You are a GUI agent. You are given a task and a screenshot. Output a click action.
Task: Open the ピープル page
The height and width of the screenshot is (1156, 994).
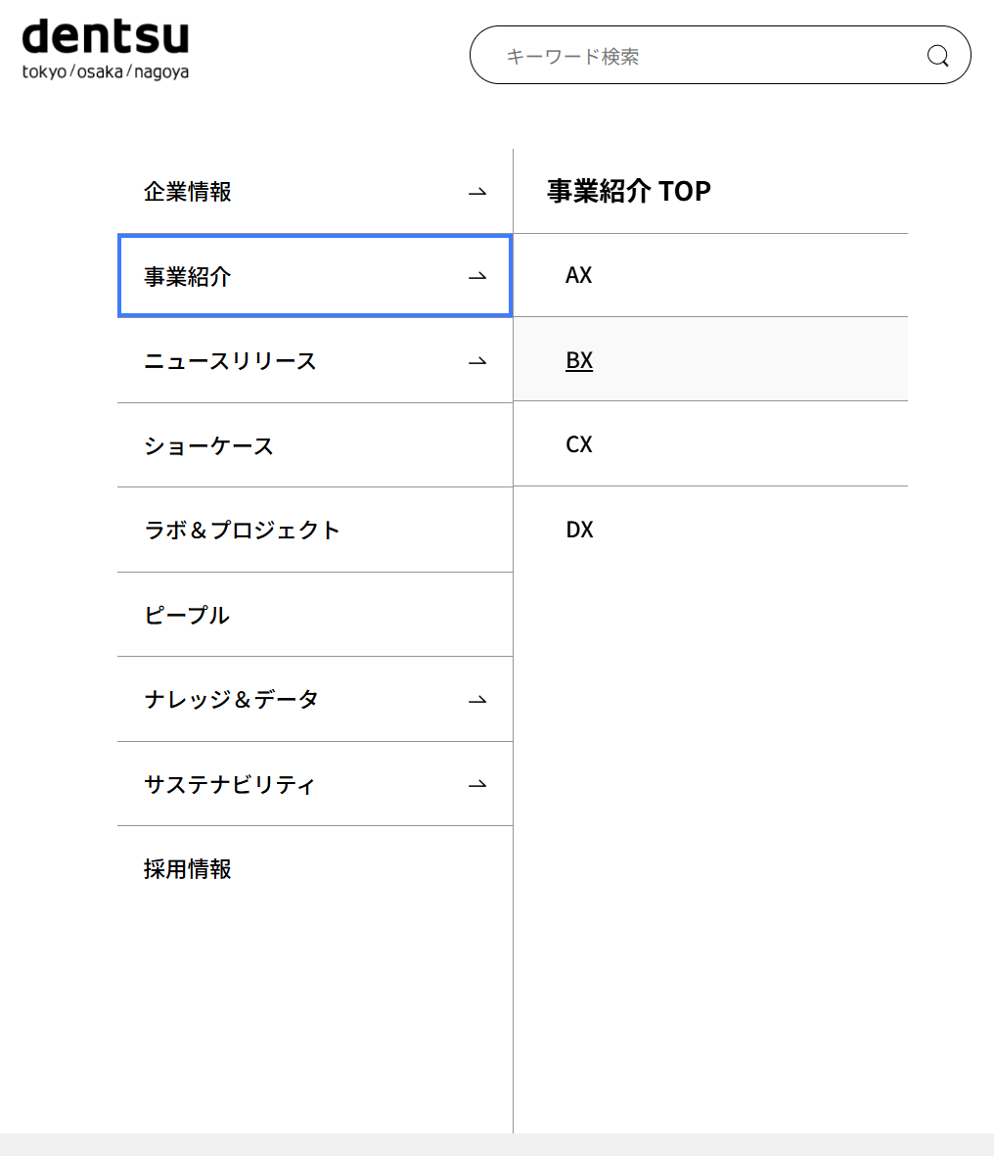[187, 616]
